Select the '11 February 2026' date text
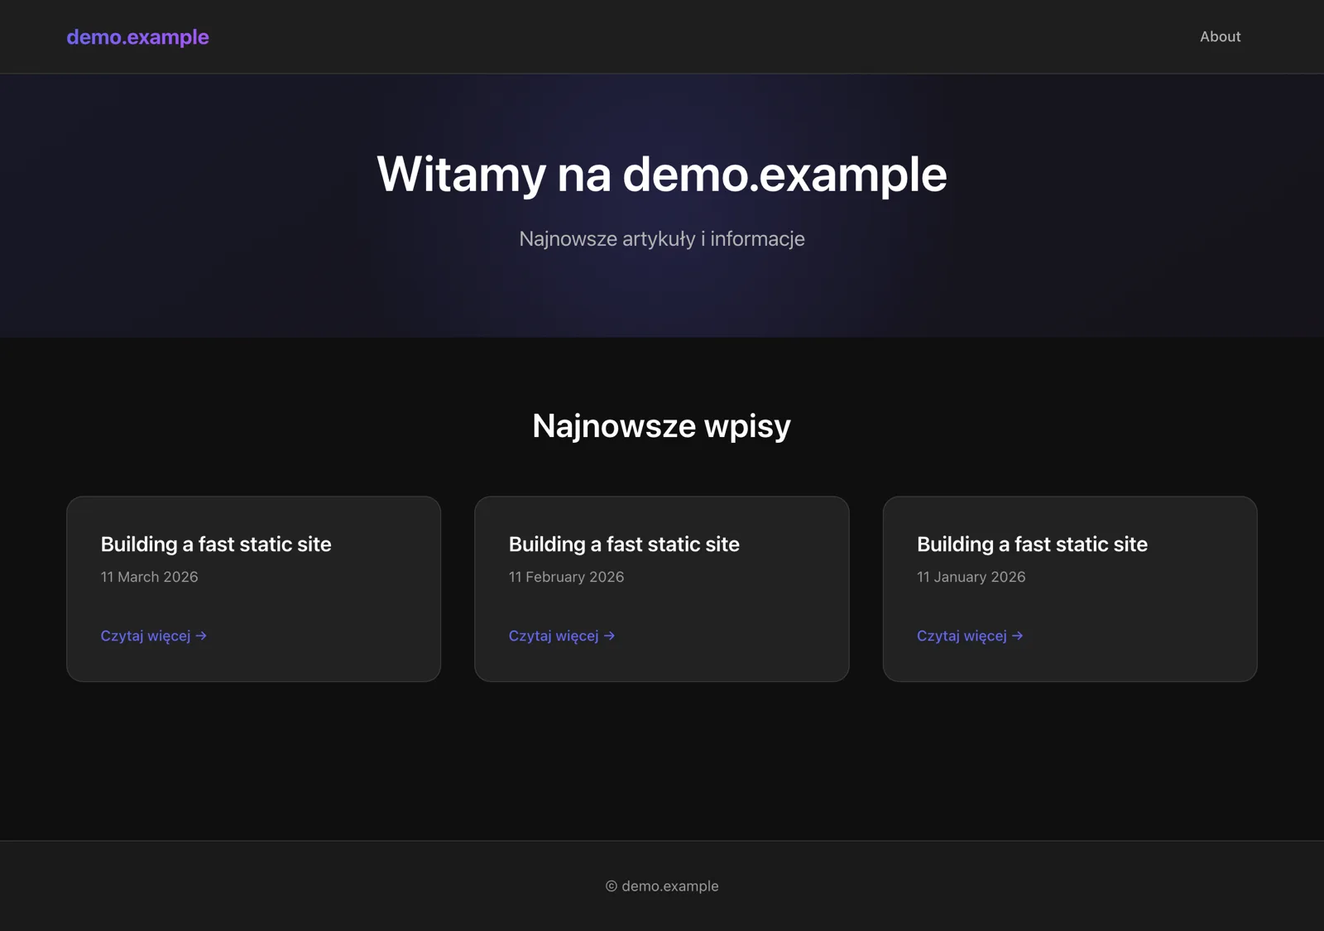The height and width of the screenshot is (931, 1324). click(x=566, y=577)
